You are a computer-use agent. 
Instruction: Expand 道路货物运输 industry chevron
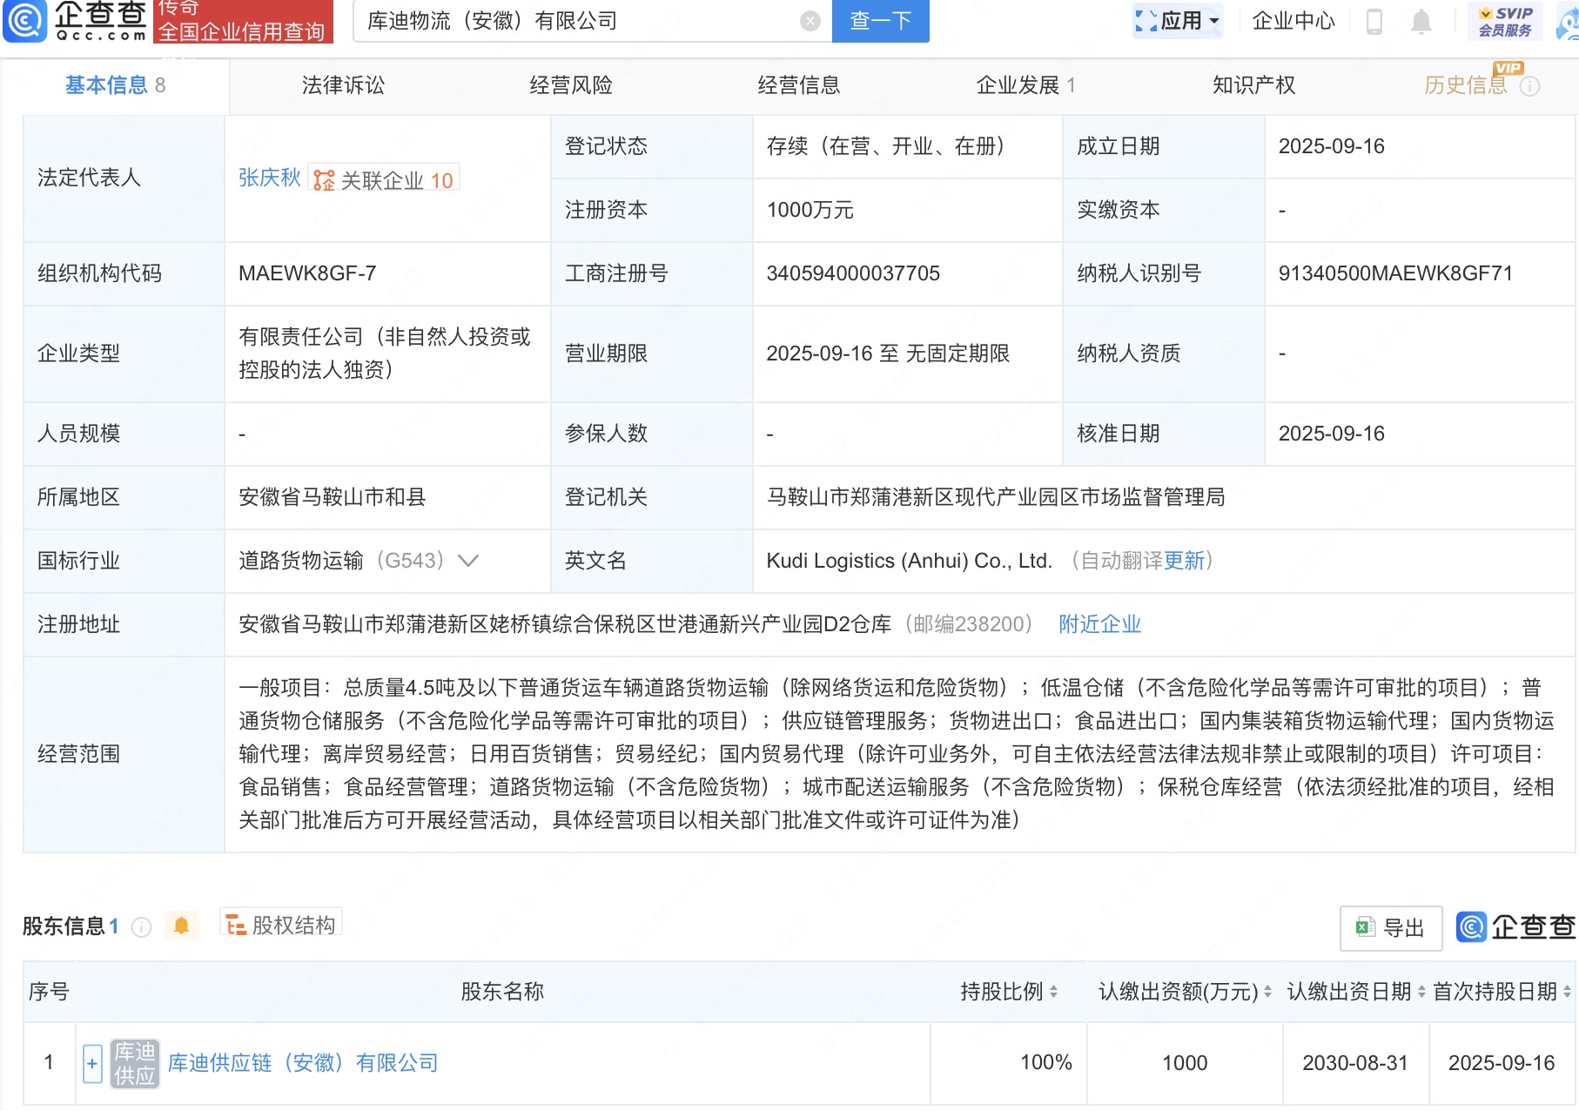468,561
